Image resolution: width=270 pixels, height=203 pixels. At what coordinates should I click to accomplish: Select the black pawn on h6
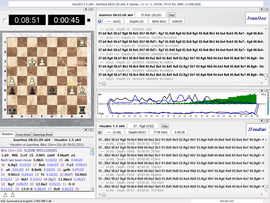pos(12,91)
